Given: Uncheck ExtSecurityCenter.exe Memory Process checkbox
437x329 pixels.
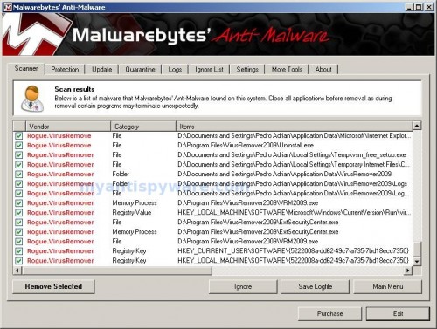Looking at the screenshot, I should [19, 232].
